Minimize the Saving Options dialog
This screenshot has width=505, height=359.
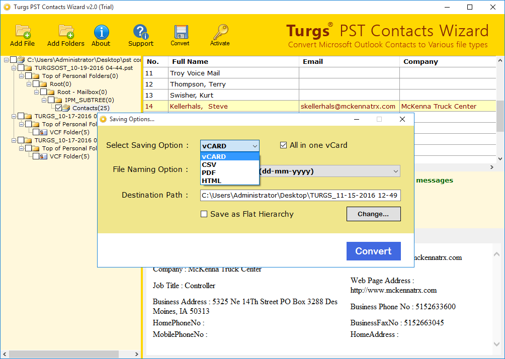[357, 120]
